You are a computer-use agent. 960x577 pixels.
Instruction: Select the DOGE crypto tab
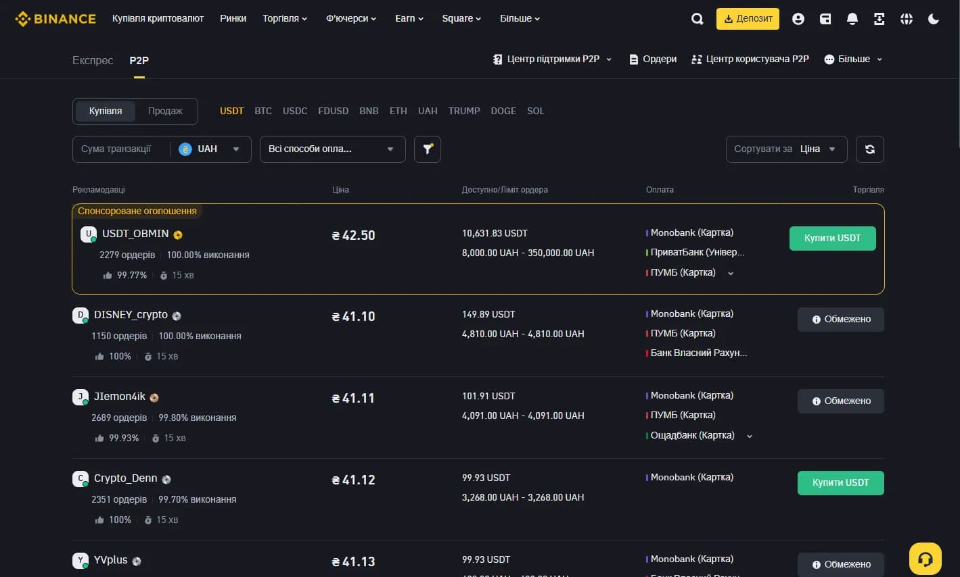click(x=503, y=111)
